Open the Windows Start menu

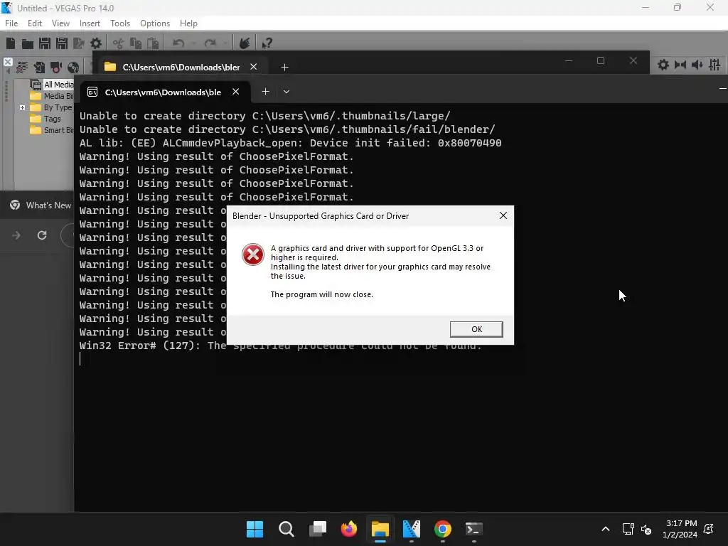pos(255,529)
